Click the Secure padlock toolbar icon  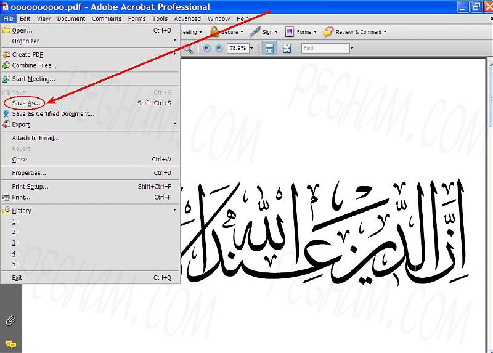coord(214,32)
